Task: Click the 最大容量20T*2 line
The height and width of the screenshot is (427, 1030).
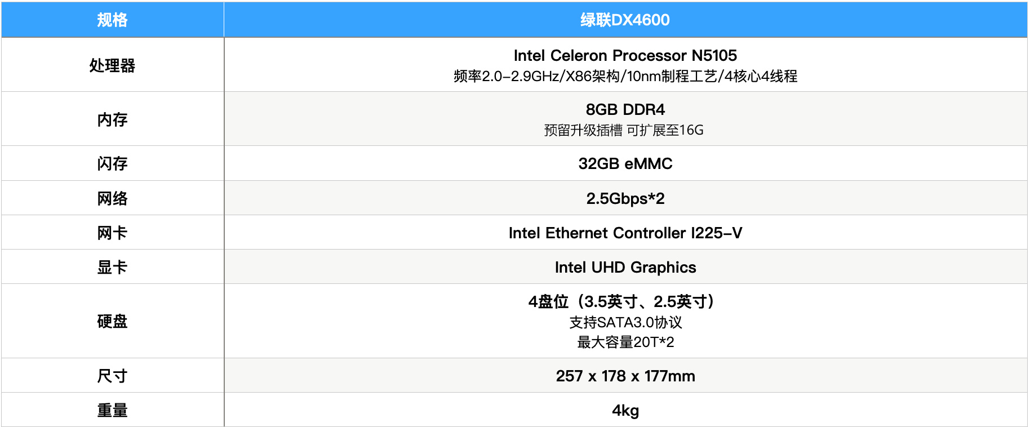Action: click(625, 342)
